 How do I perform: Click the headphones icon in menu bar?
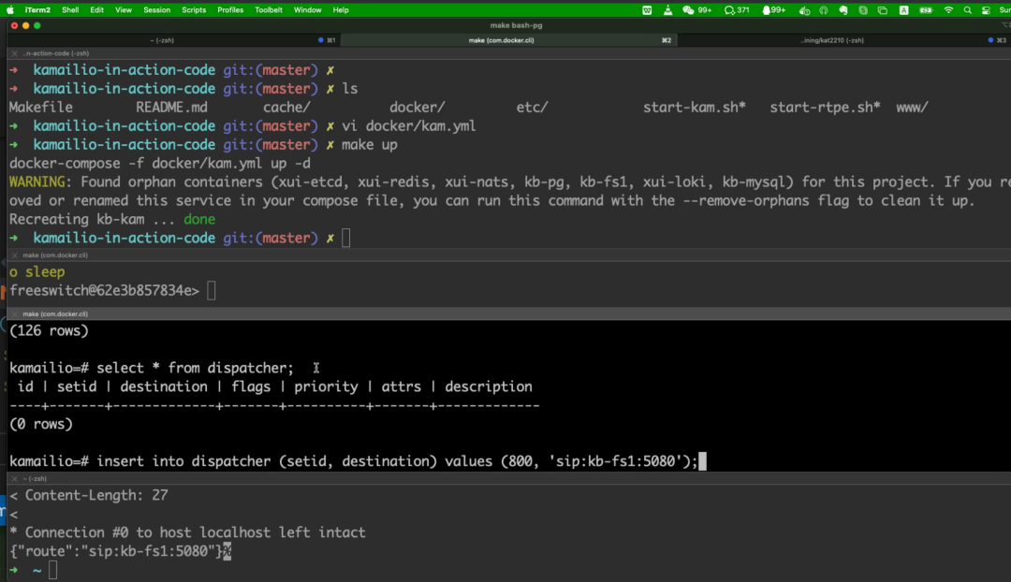tap(824, 9)
